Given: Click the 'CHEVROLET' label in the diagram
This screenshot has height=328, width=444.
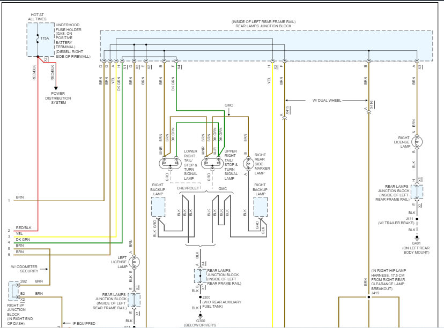Looking at the screenshot, I should 187,188.
